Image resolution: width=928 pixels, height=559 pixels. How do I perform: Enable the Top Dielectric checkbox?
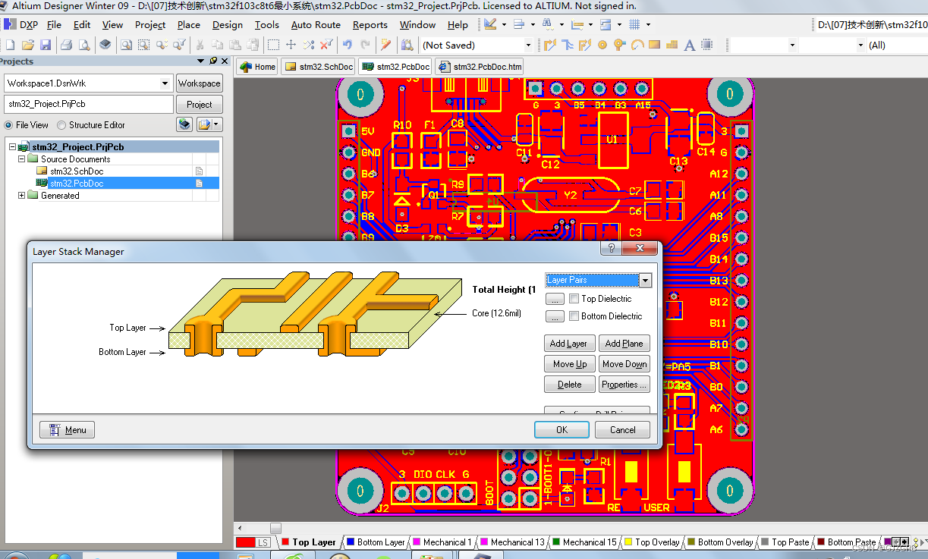pyautogui.click(x=574, y=299)
